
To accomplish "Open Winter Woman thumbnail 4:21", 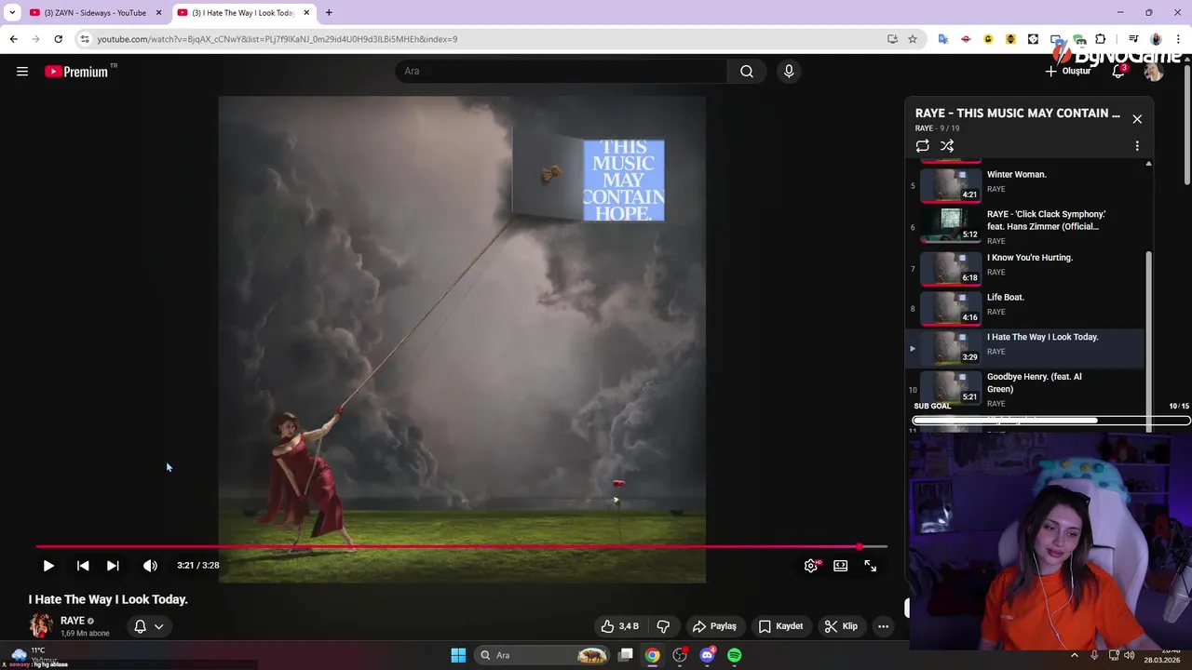I will tap(951, 184).
